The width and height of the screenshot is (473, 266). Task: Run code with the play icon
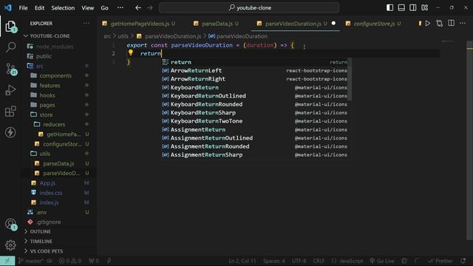(x=428, y=23)
